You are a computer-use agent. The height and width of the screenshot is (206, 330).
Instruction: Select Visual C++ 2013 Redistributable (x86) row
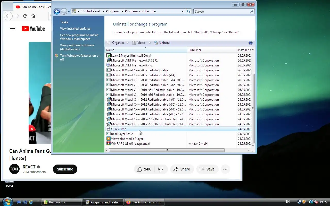coord(178,114)
